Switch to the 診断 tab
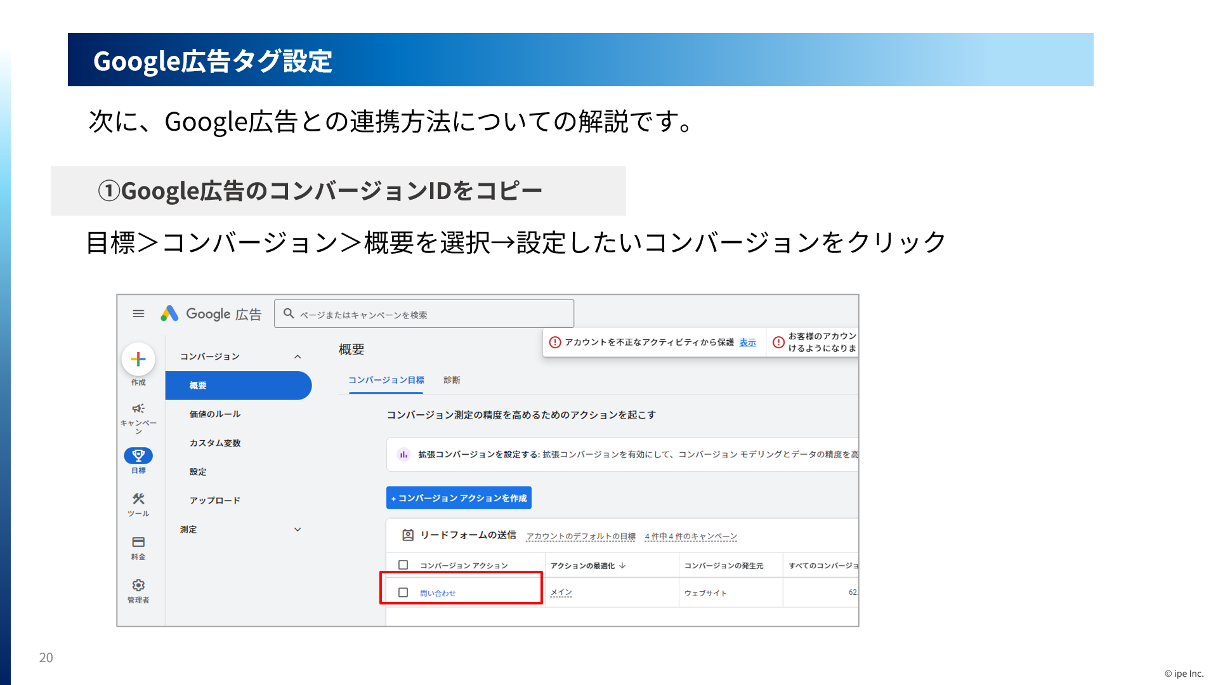 tap(452, 380)
